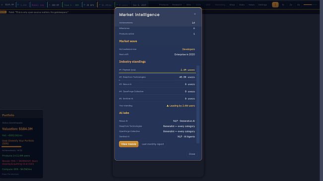Open the Shop menu
This screenshot has width=323, height=181.
tap(232, 4)
